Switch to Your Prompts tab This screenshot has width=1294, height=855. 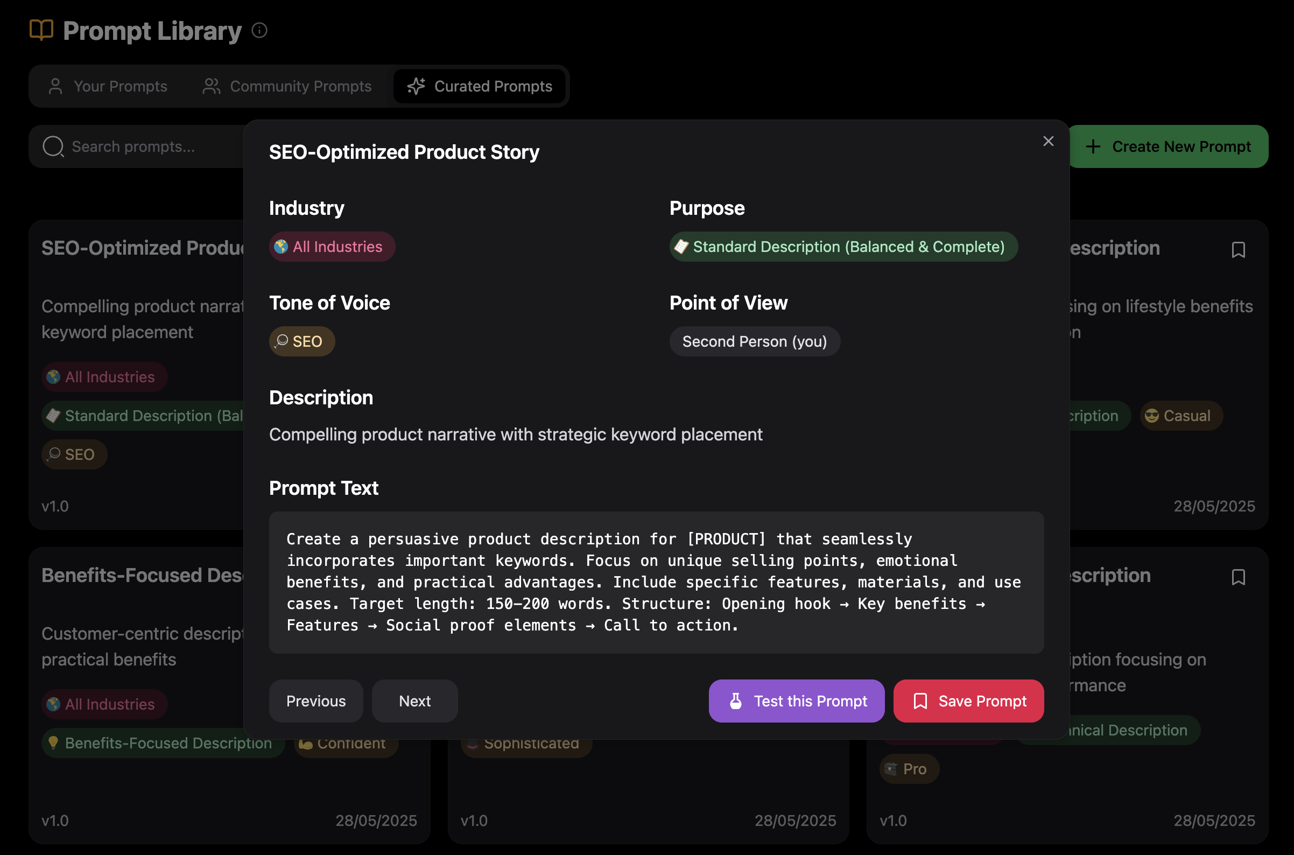point(108,86)
